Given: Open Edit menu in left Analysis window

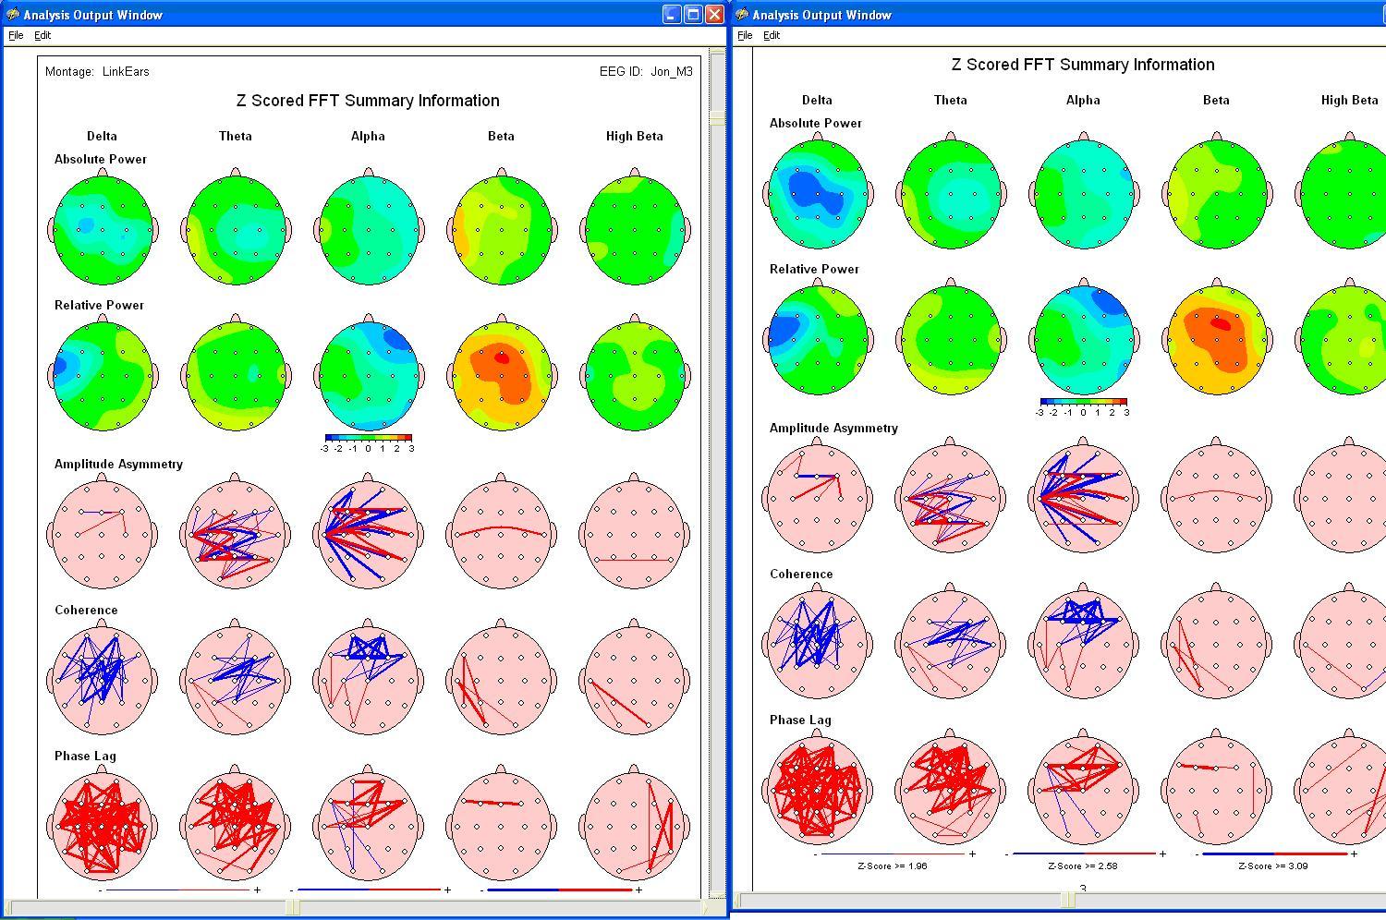Looking at the screenshot, I should coord(43,35).
